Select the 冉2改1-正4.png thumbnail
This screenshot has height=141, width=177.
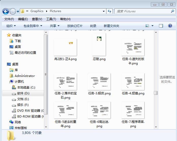65,47
